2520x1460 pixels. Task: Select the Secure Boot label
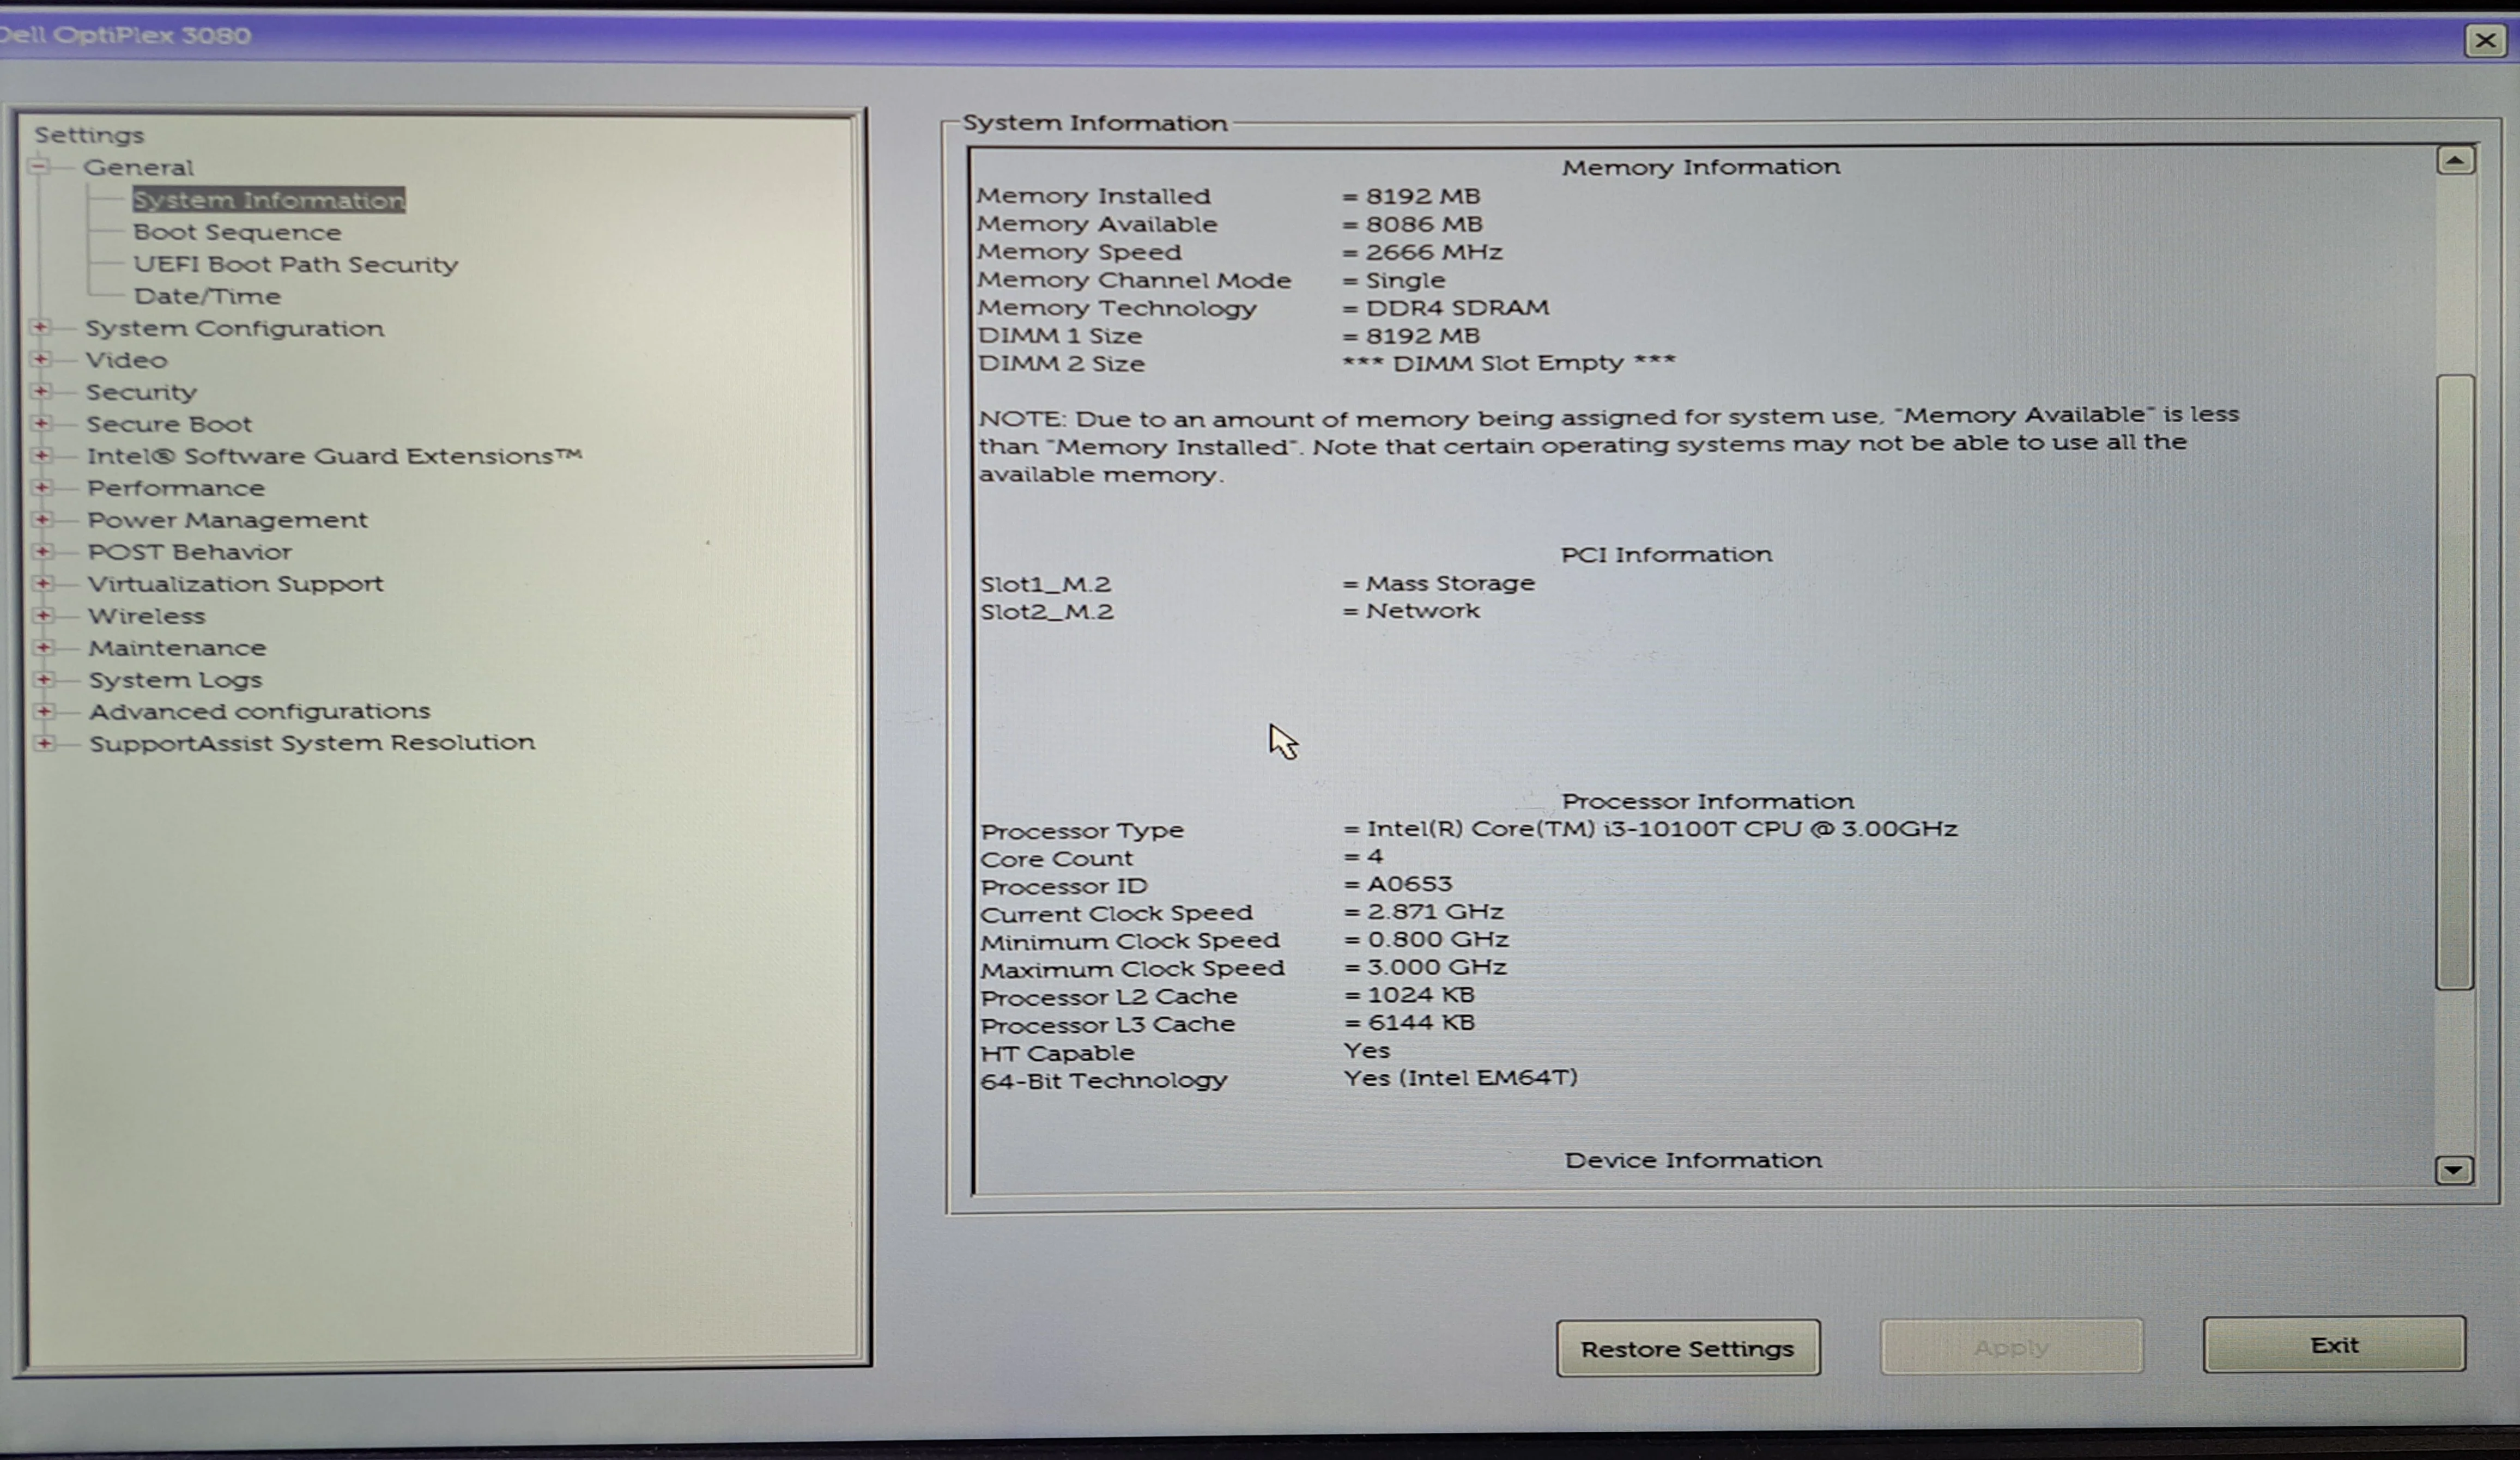click(169, 424)
